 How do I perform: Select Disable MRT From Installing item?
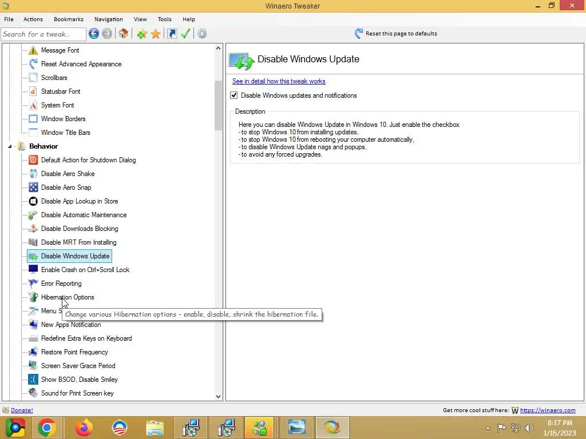[78, 242]
